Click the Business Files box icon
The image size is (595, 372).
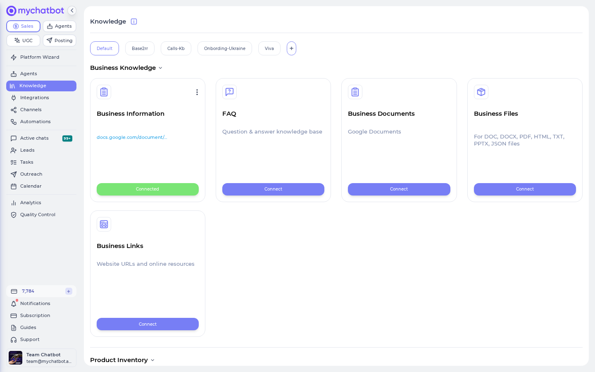[481, 92]
